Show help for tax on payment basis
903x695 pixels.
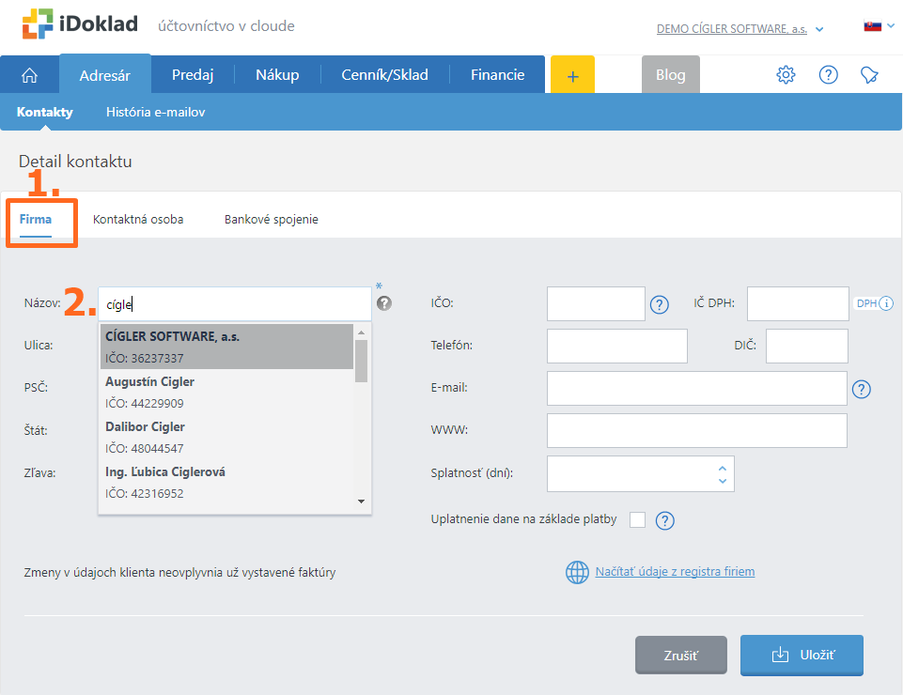(665, 520)
